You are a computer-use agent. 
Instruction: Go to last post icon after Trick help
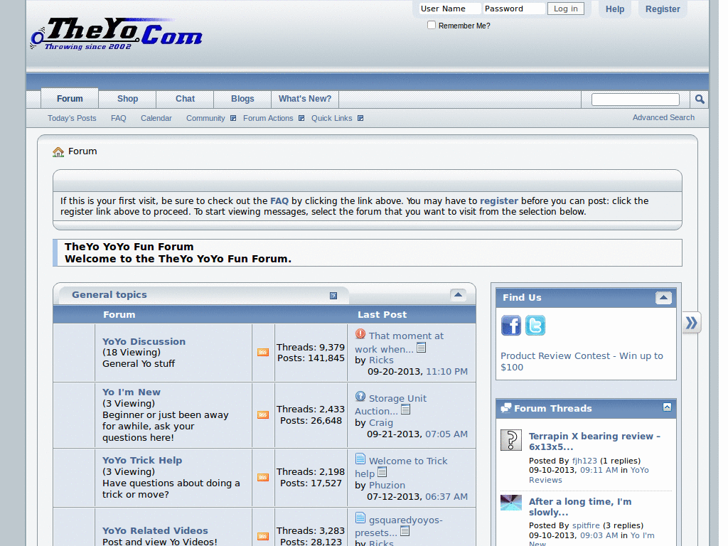[x=382, y=472]
